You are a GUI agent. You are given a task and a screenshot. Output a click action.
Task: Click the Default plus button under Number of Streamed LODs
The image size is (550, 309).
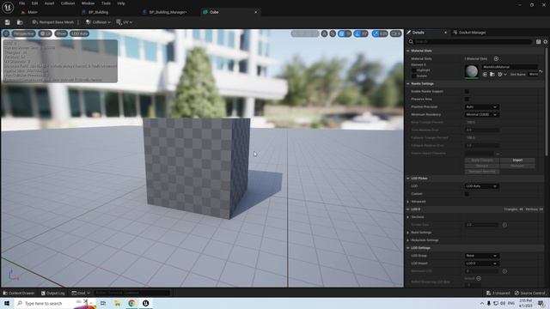(x=479, y=278)
